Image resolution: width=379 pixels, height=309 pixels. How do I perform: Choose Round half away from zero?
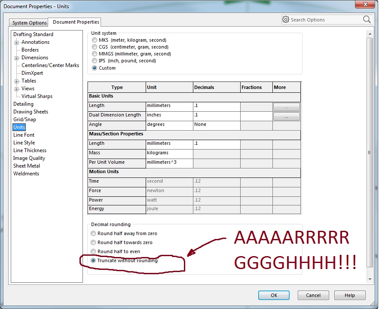tap(93, 233)
